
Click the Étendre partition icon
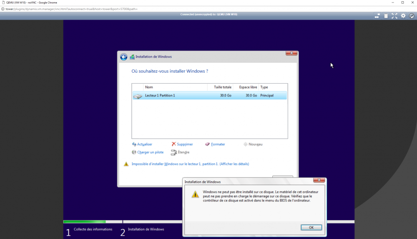[173, 152]
